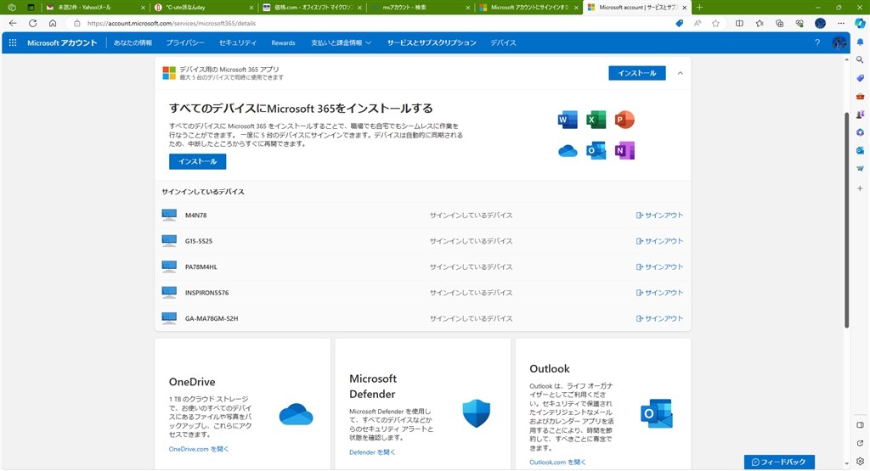Sign out the GA-MA78GM-S2H device

(659, 318)
